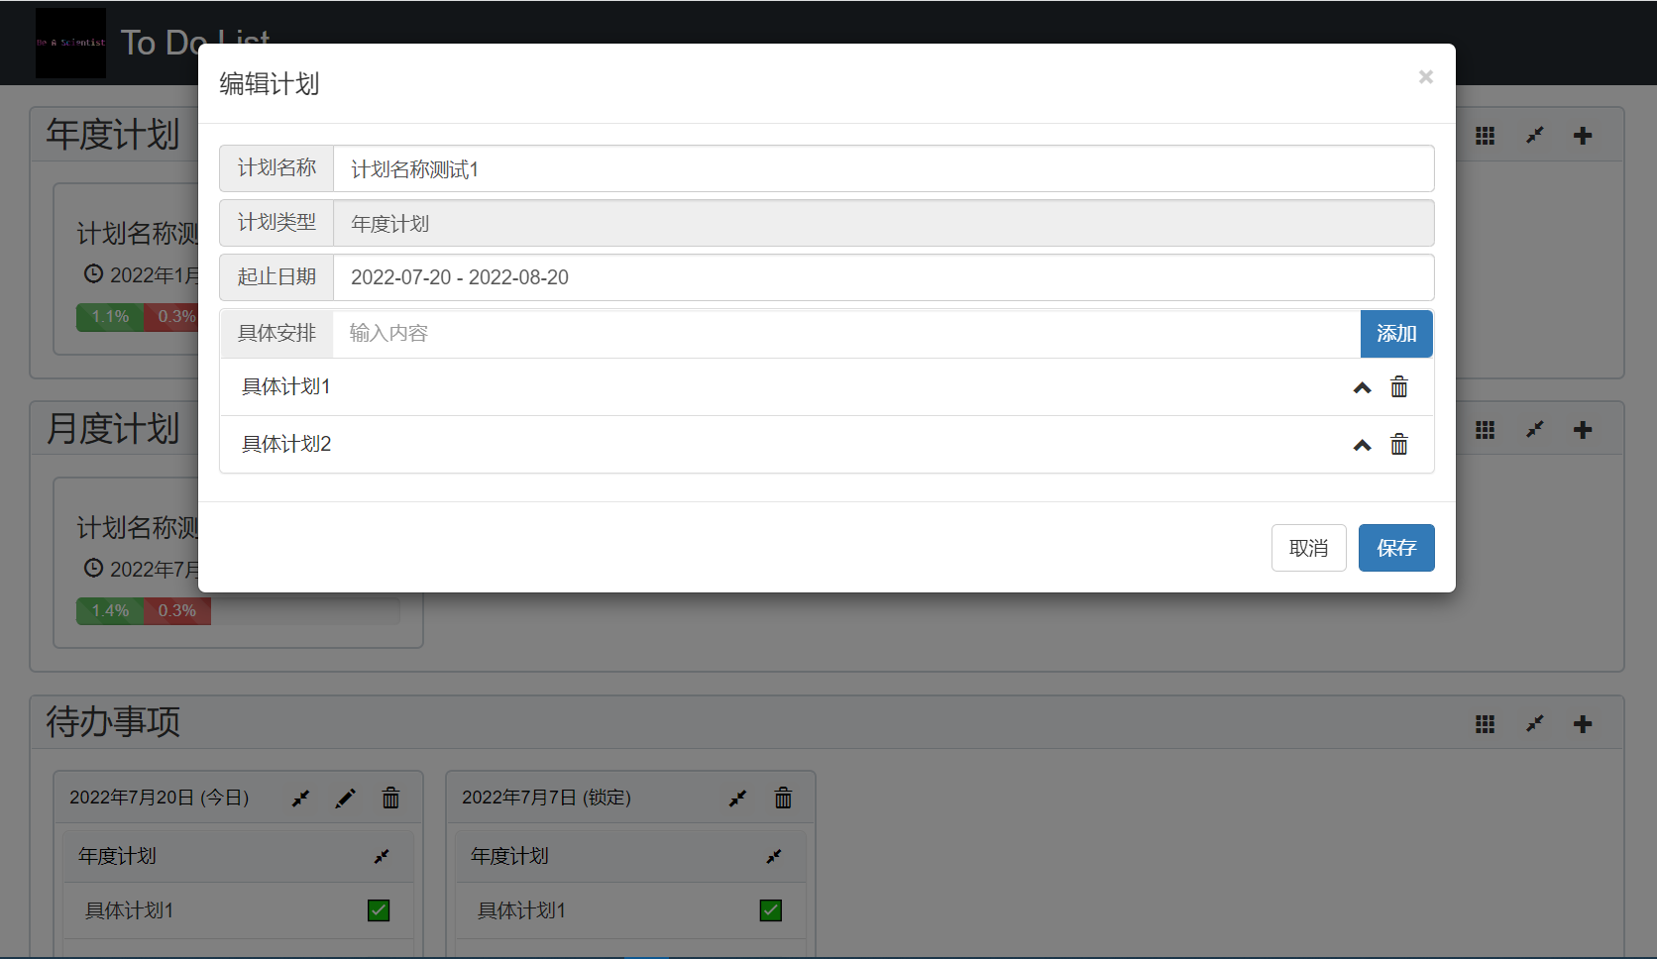Click the 起止日期 date range field
The height and width of the screenshot is (959, 1657).
(882, 277)
